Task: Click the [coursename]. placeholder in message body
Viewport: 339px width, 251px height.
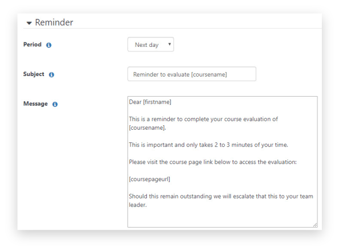Action: (147, 128)
